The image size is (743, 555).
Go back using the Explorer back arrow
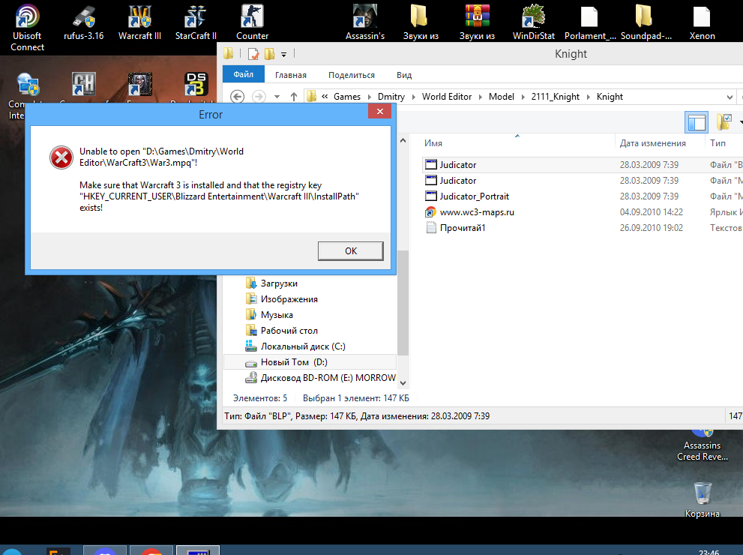[x=238, y=97]
